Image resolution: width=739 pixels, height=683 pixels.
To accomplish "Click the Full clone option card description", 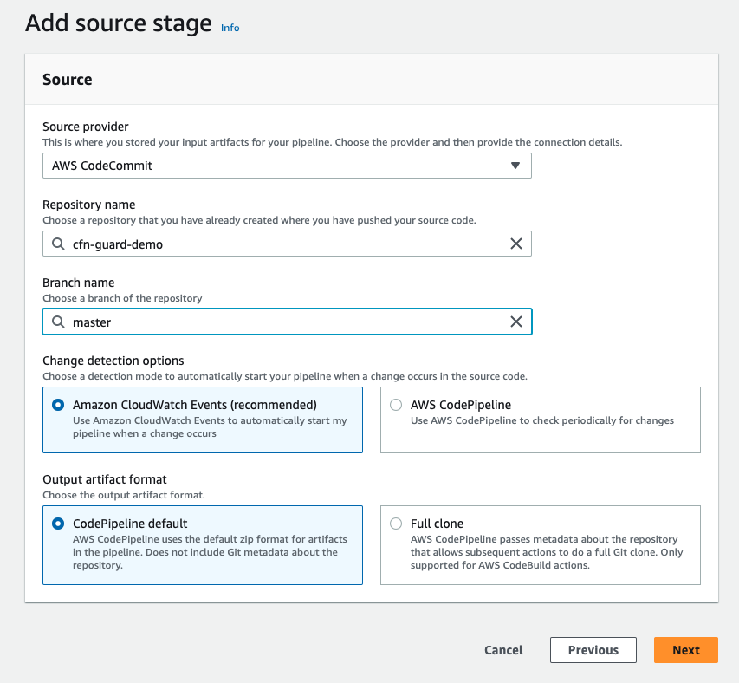I will click(547, 552).
